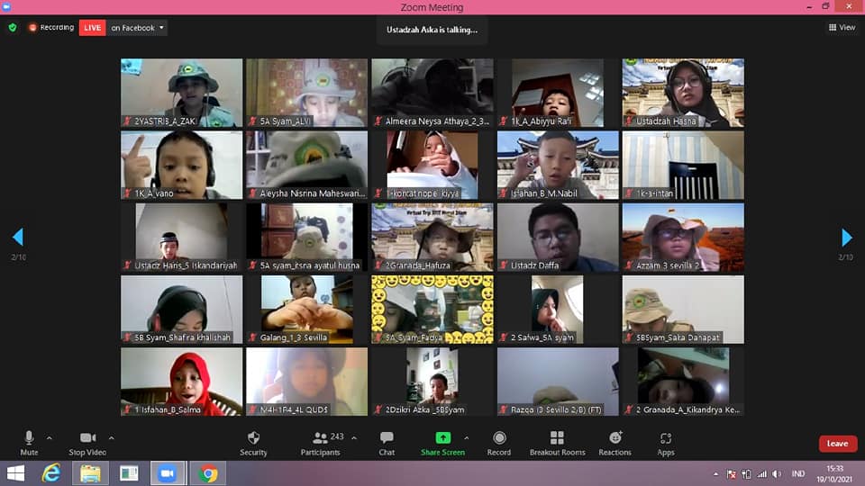Open the Reactions menu
Viewport: 865px width, 486px height.
point(615,439)
